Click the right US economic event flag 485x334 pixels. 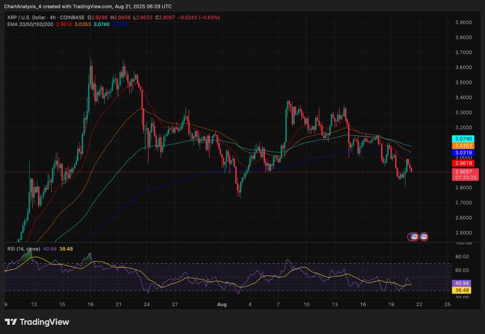424,236
